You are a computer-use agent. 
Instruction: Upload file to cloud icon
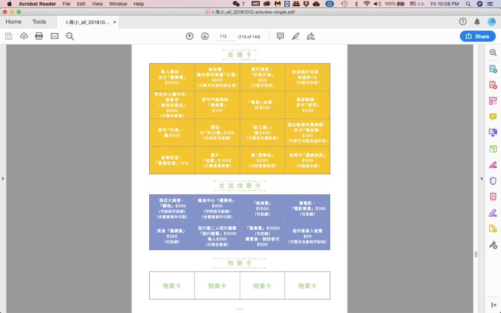[24, 36]
